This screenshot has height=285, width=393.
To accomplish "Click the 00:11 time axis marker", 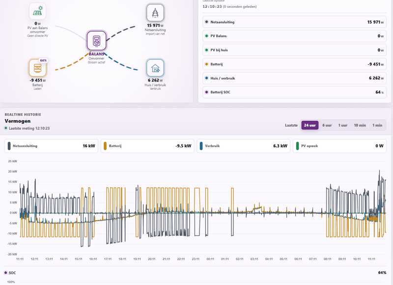I will (210, 259).
